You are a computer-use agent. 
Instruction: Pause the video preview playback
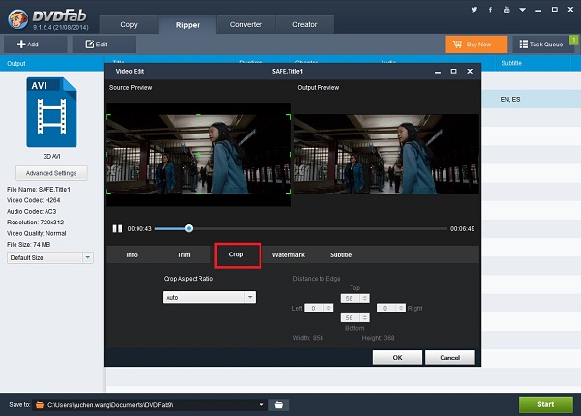[117, 228]
